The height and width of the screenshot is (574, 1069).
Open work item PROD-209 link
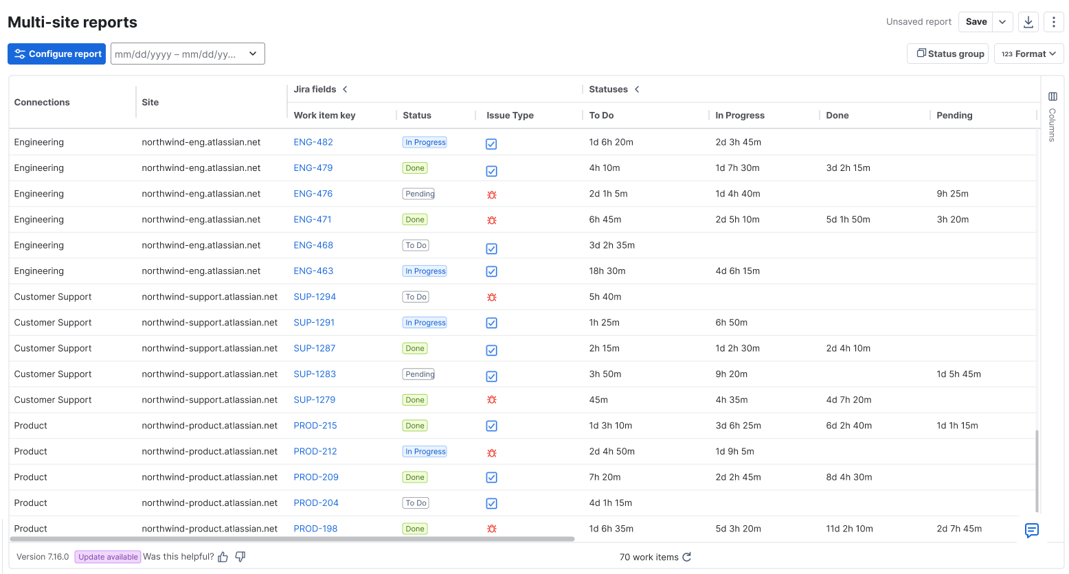(316, 477)
